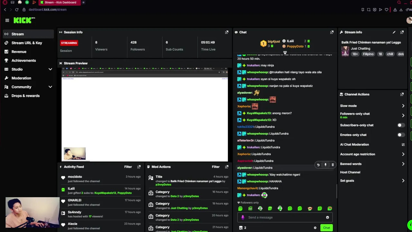Open Slow mode options

(x=372, y=106)
